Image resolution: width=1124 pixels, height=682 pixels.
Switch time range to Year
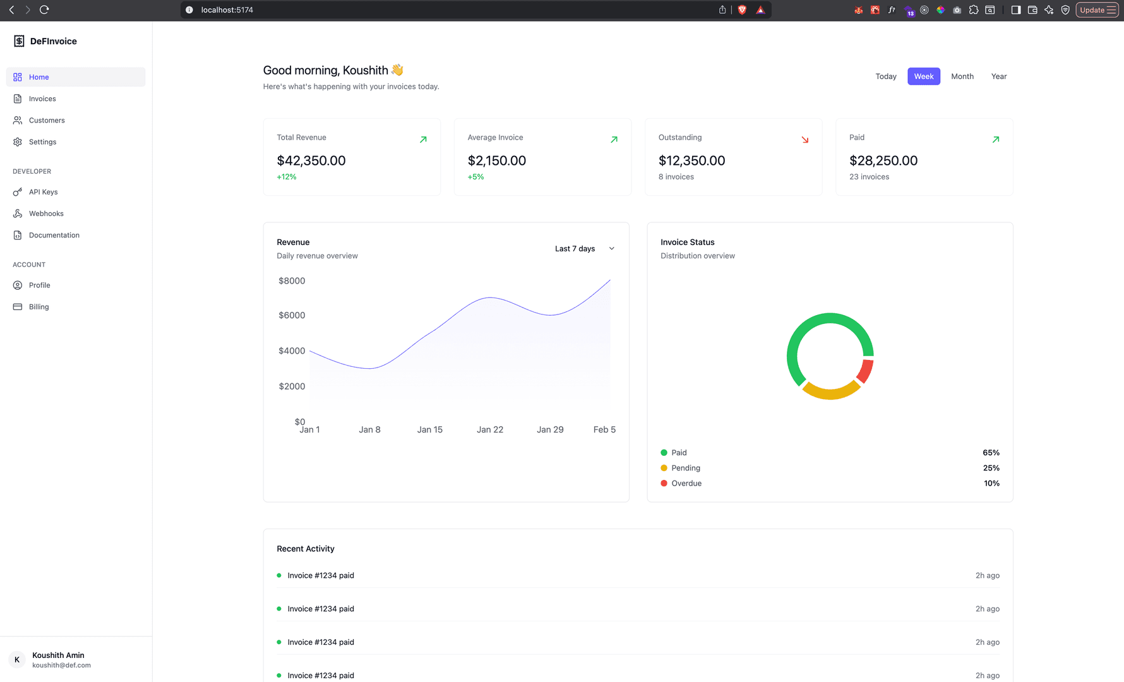[998, 76]
